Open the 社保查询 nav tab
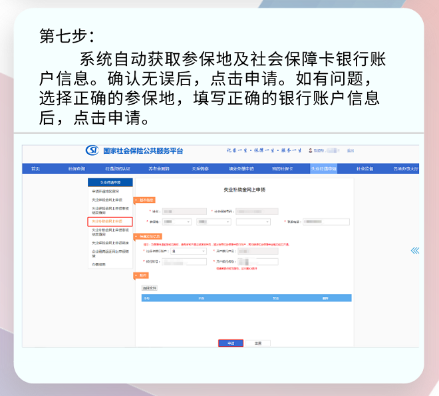The width and height of the screenshot is (439, 396). point(76,168)
